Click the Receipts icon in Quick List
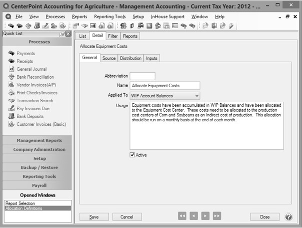Screen dimensions: 302x228 (x=11, y=61)
